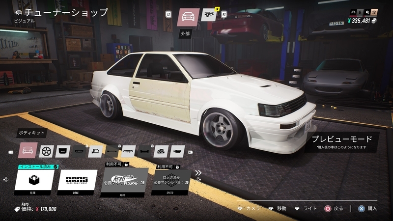Select the body kit category icon
This screenshot has width=393, height=221.
tap(28, 150)
